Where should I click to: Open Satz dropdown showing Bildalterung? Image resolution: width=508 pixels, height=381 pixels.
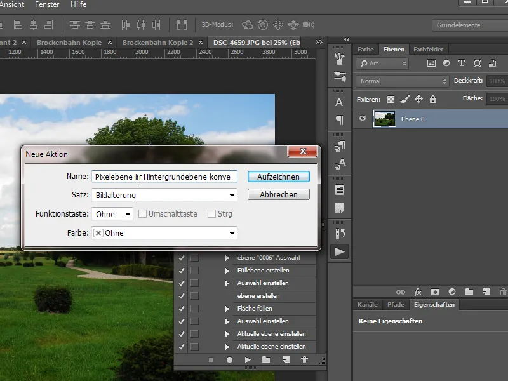(164, 195)
